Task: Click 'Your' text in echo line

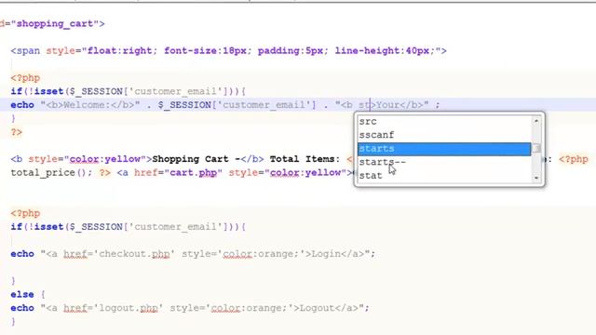Action: [x=387, y=105]
